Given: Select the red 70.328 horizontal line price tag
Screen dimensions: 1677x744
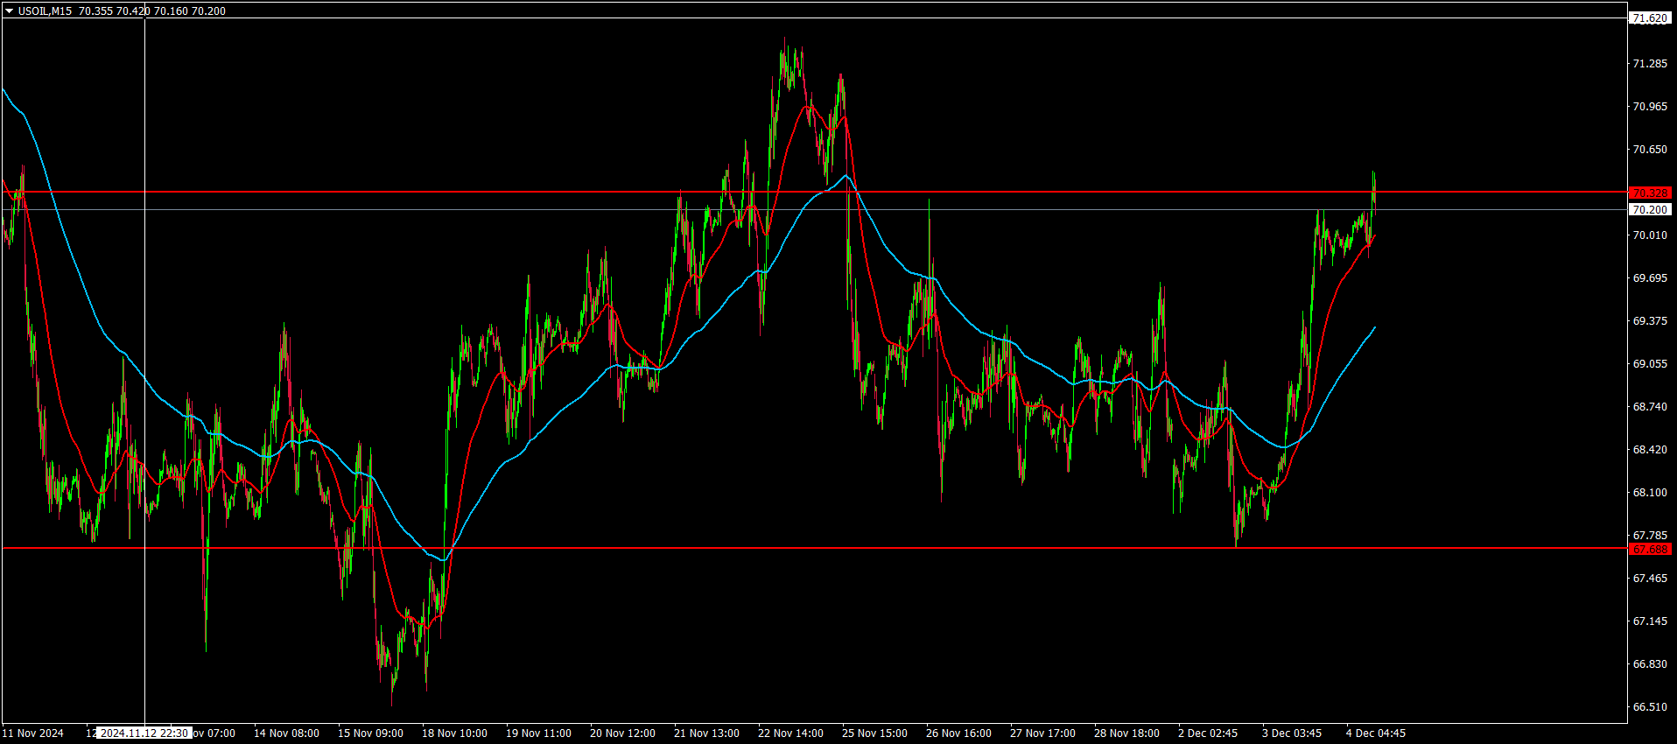Looking at the screenshot, I should 1650,193.
